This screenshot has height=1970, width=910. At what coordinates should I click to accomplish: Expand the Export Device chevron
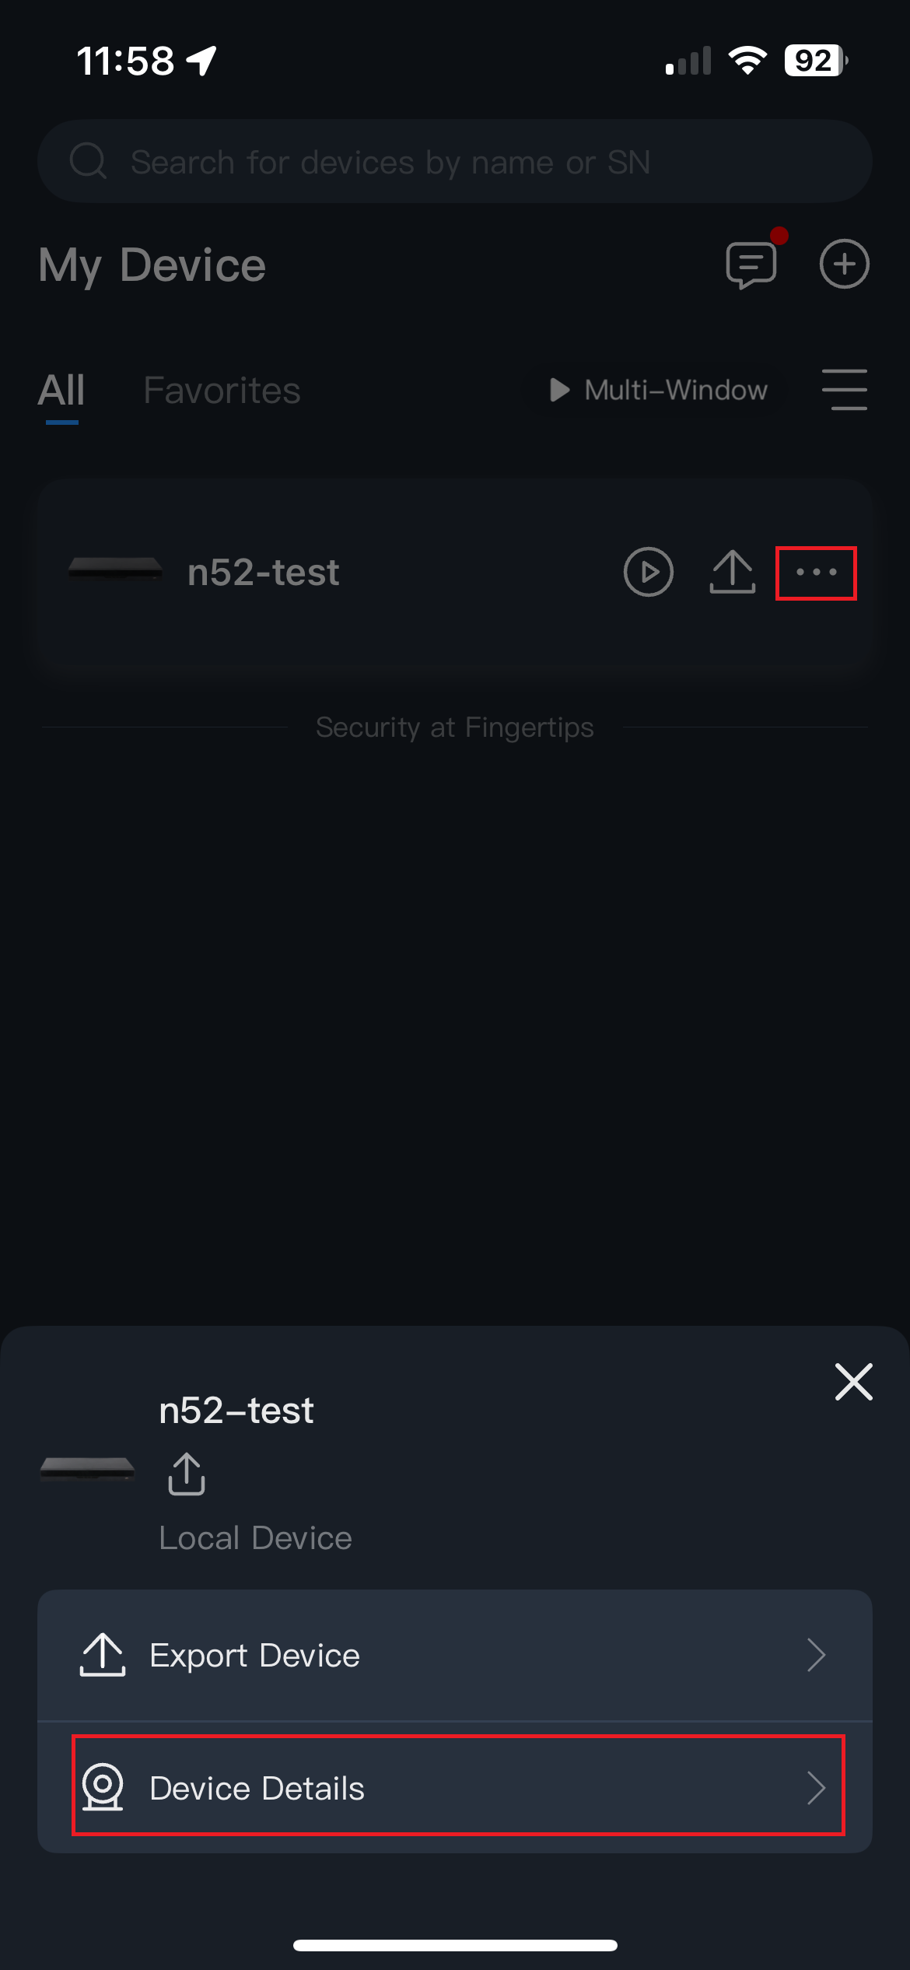[815, 1655]
